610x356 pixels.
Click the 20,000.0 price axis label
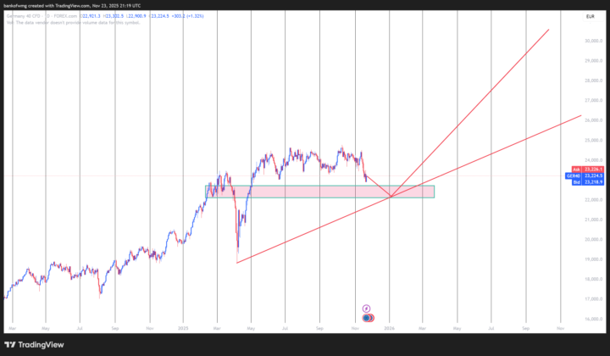594,239
